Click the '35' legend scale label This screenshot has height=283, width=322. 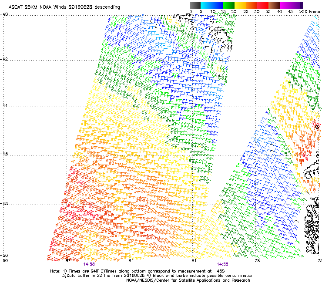(x=268, y=12)
